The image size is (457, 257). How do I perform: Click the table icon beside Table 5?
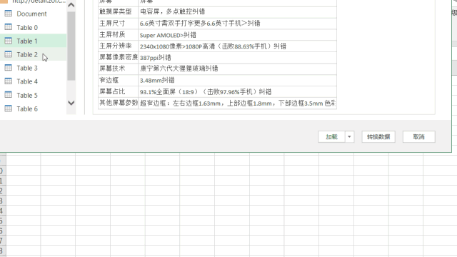(x=9, y=95)
